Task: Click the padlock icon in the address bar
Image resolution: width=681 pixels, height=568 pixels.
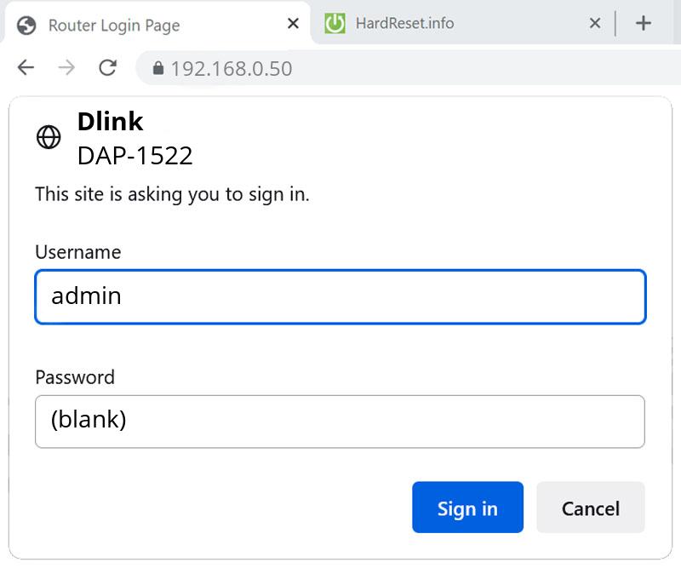Action: (158, 68)
